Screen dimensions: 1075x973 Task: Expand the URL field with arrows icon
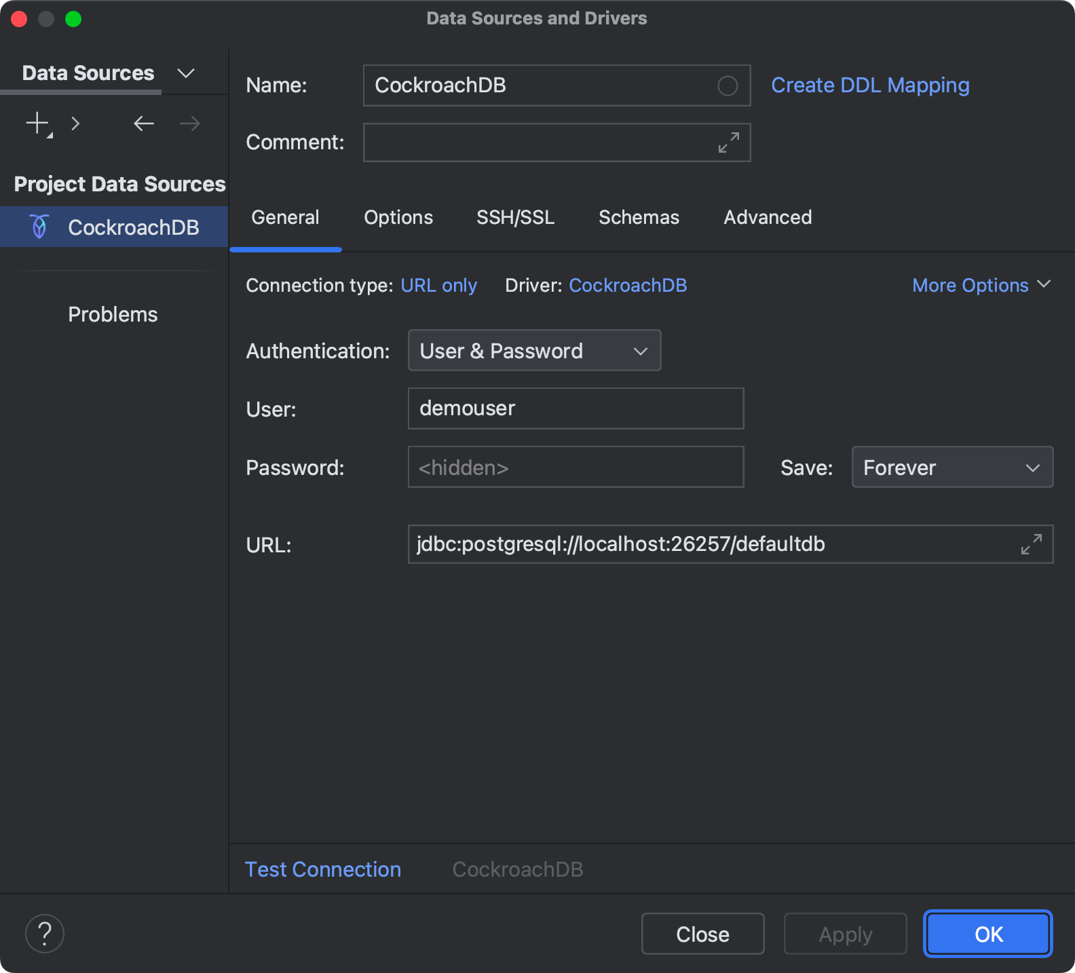[x=1031, y=544]
